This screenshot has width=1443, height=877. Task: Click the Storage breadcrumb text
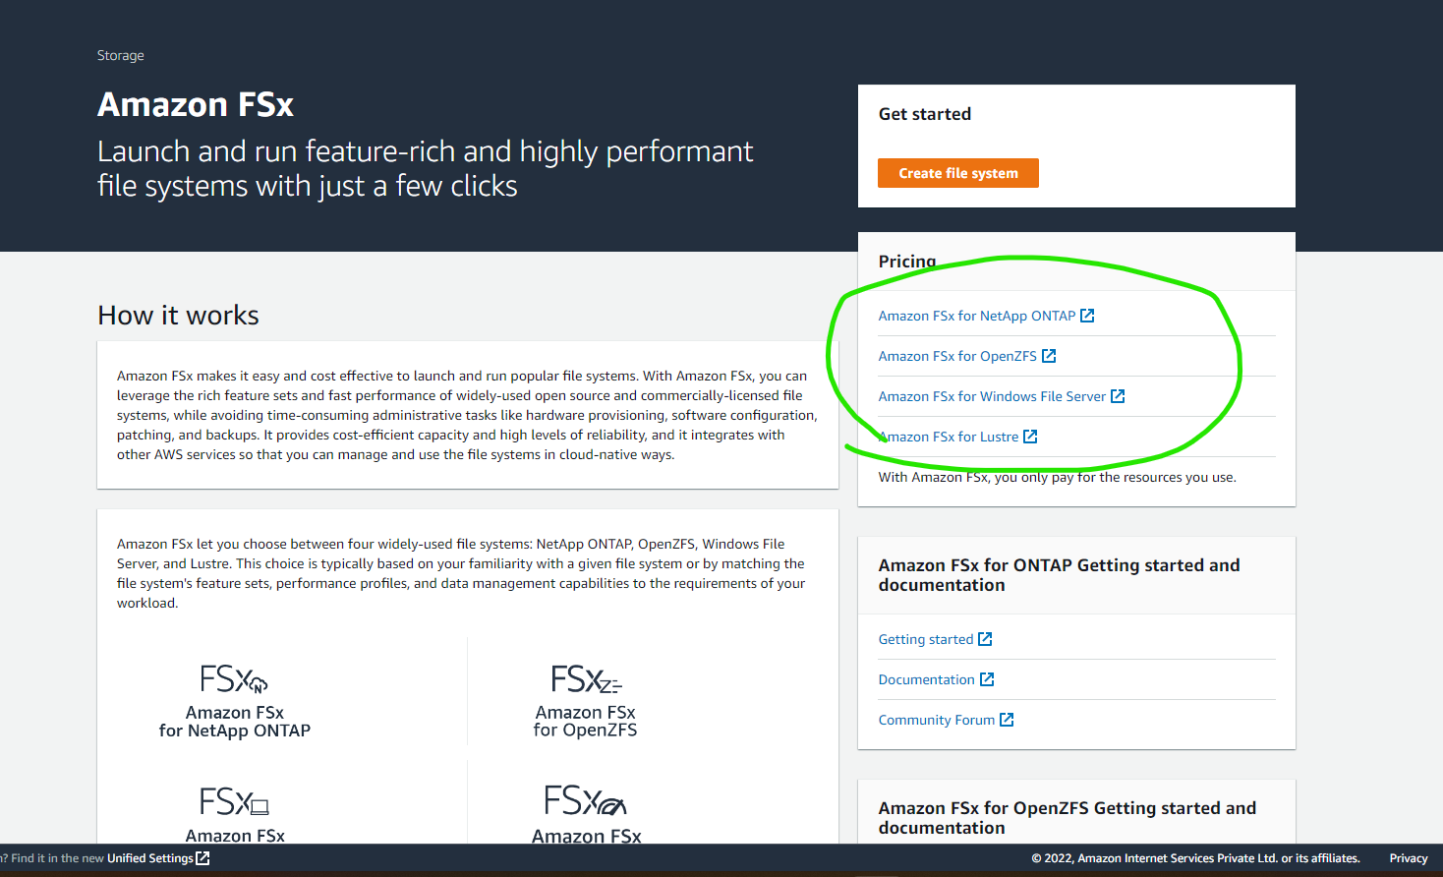tap(121, 55)
